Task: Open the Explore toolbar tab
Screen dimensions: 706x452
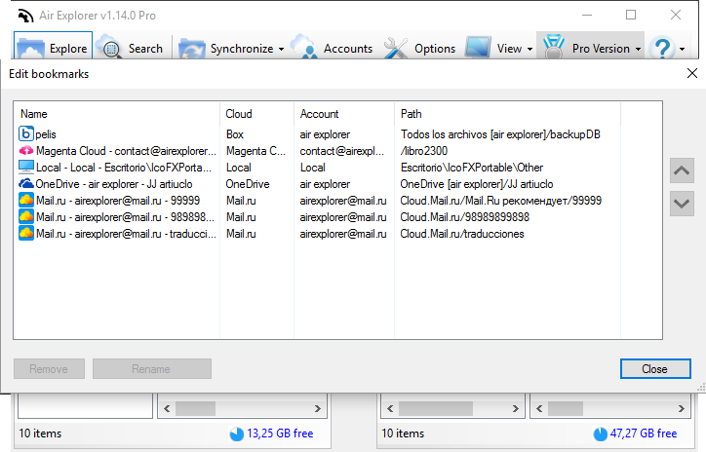Action: click(53, 46)
